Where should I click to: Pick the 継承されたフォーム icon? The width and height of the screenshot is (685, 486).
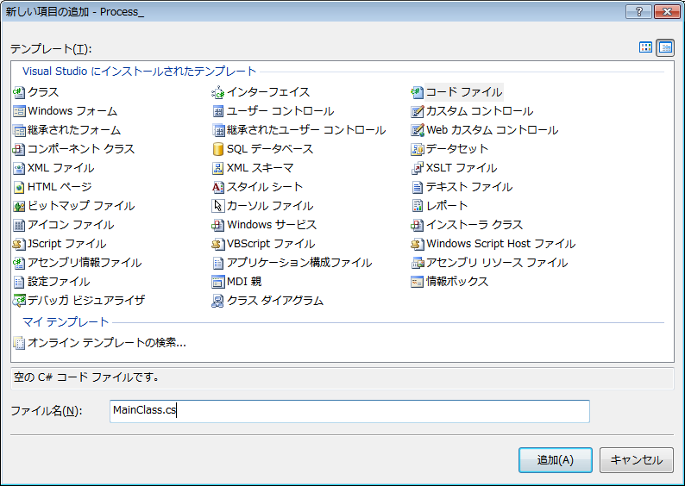pyautogui.click(x=19, y=130)
